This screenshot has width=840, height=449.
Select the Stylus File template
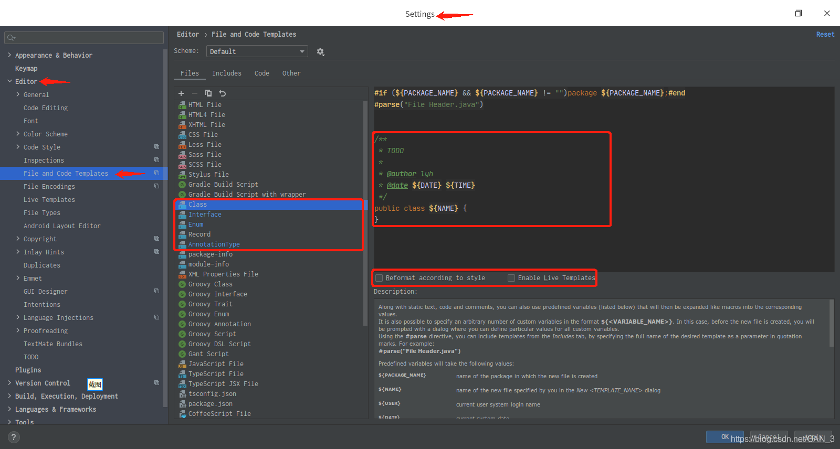point(208,175)
